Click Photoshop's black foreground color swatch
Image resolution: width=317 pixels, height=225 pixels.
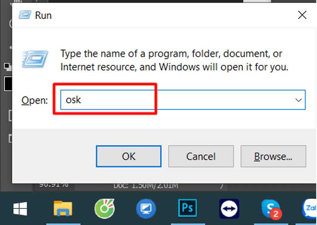tap(8, 83)
